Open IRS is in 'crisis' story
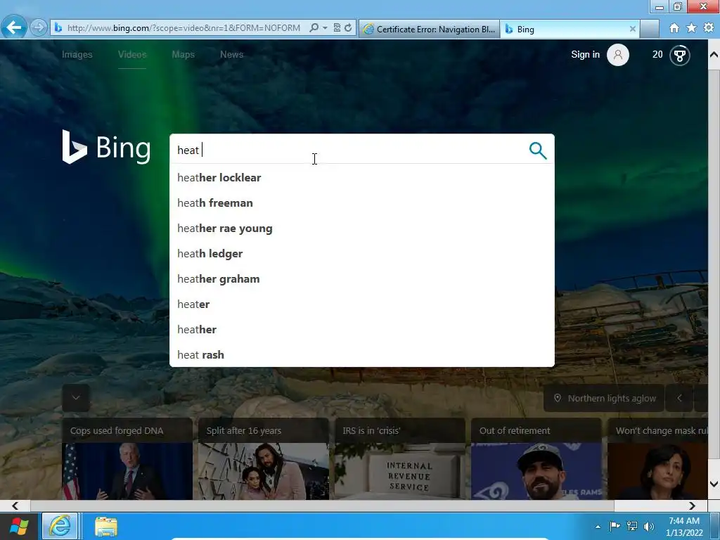The image size is (720, 540). tap(371, 431)
